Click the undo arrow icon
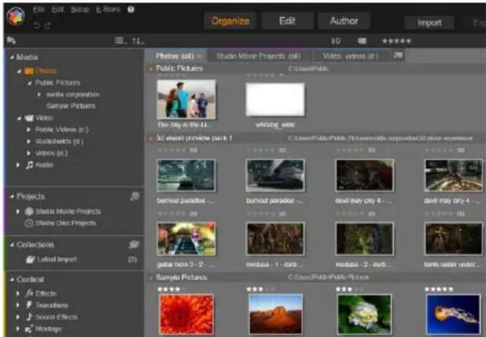 click(37, 26)
